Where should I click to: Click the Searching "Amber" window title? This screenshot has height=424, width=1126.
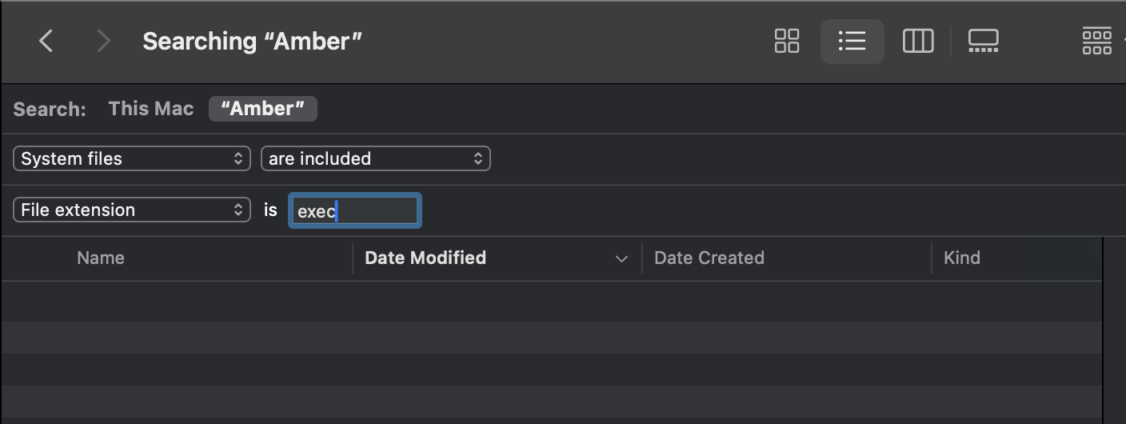252,41
